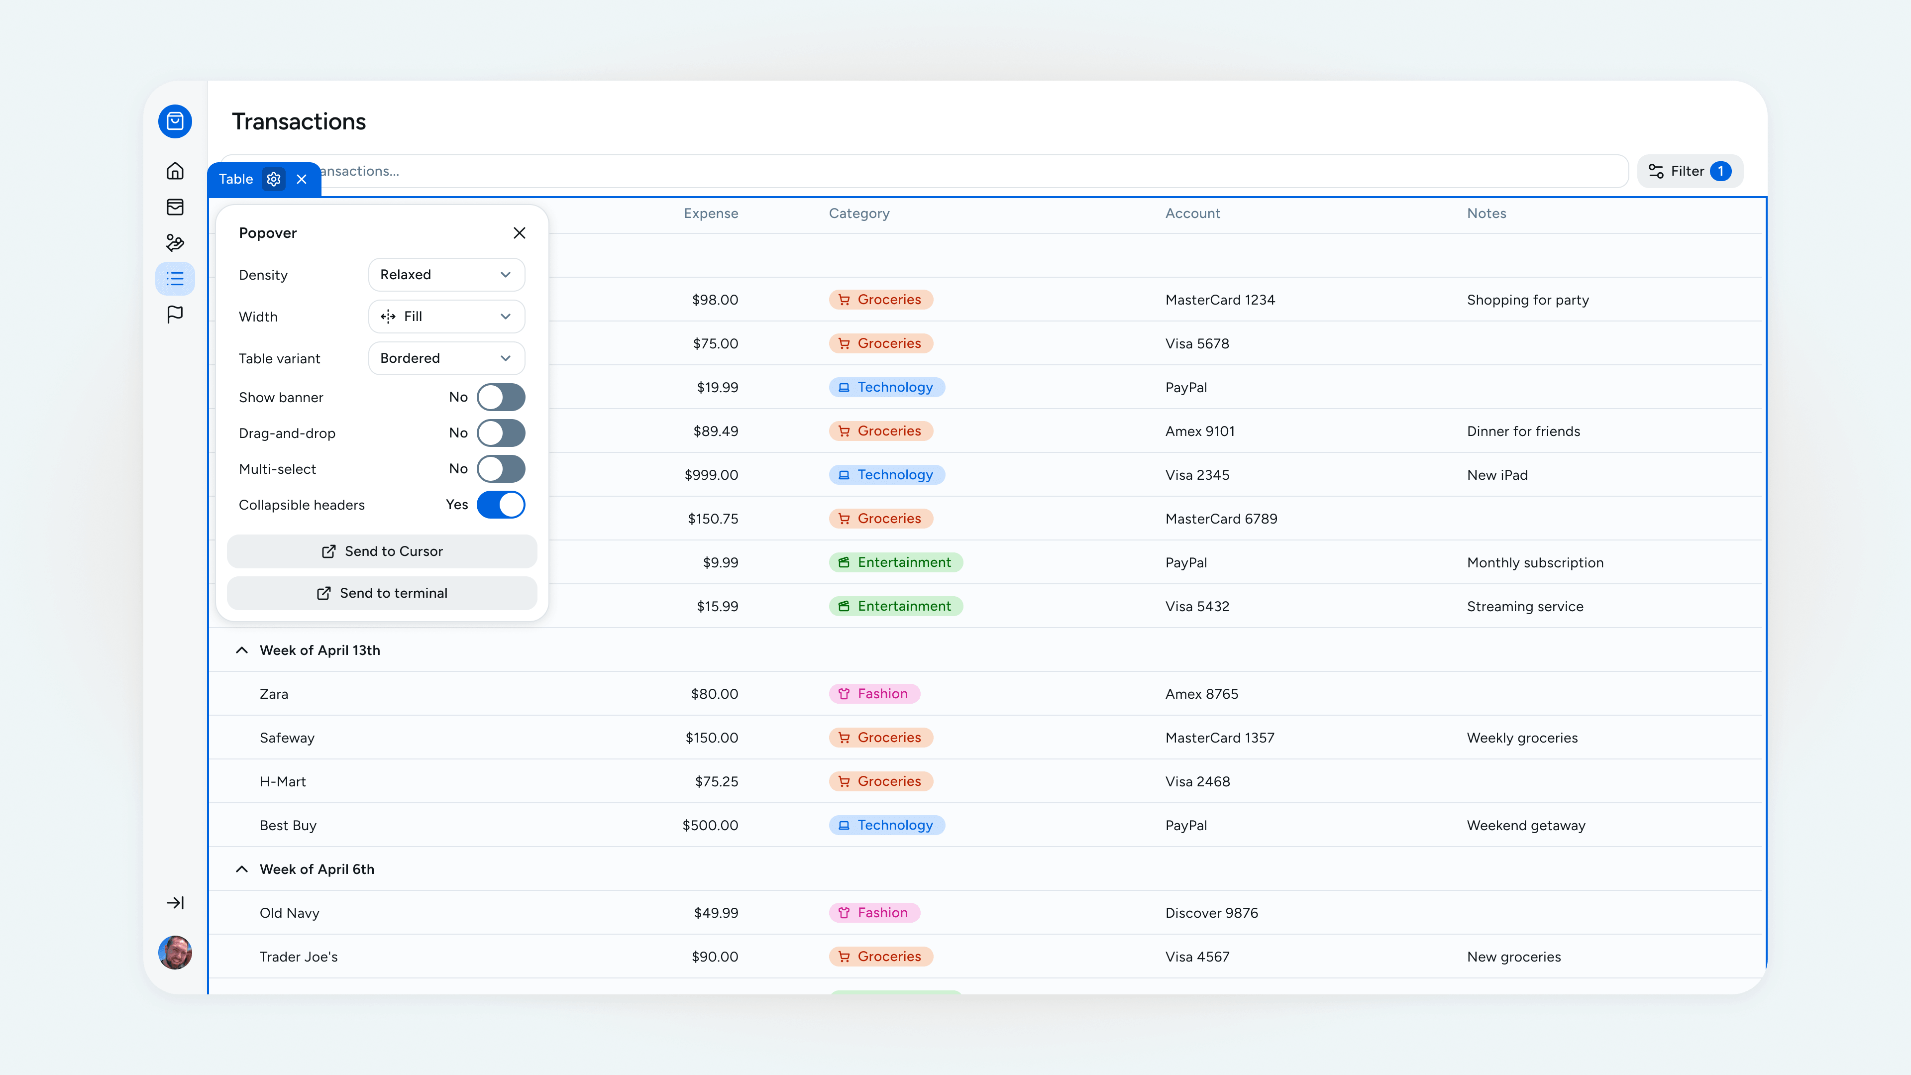Click the Expense column header
The height and width of the screenshot is (1075, 1911).
[x=711, y=214]
